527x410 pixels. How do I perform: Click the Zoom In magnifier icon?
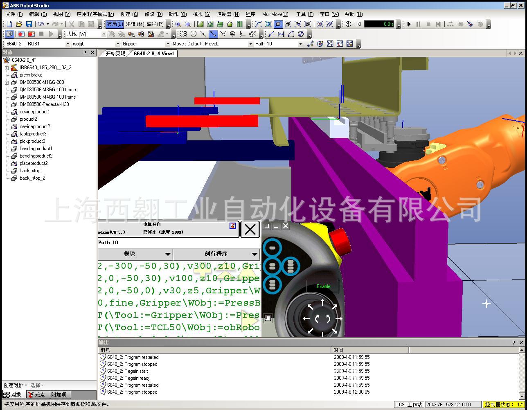point(178,24)
